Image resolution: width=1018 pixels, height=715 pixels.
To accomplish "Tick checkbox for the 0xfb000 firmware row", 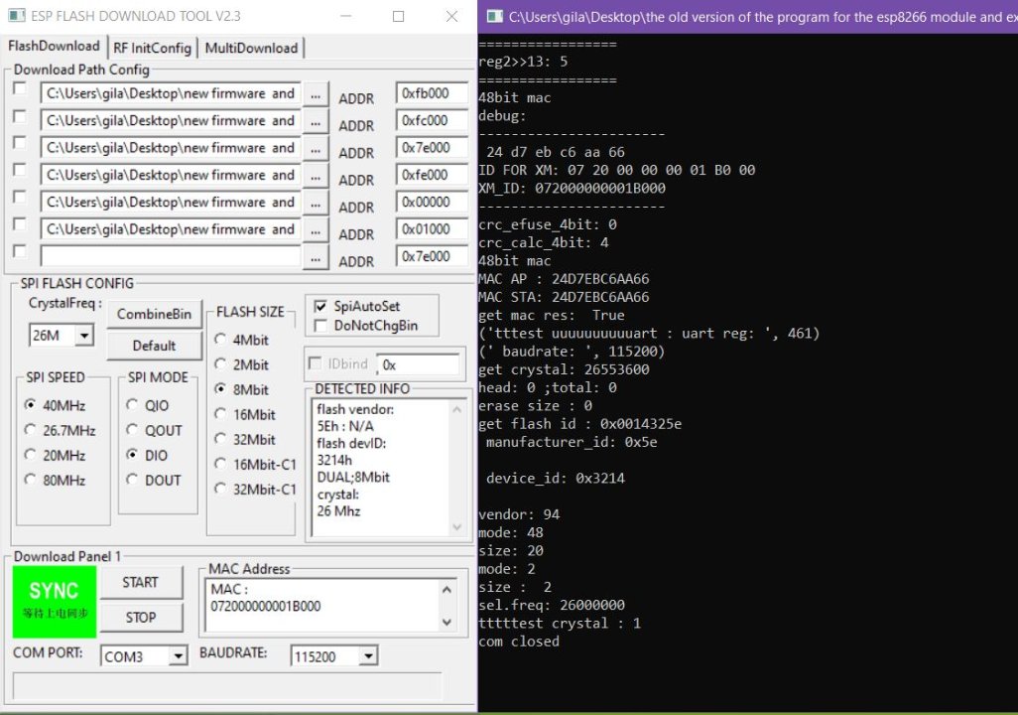I will 20,88.
